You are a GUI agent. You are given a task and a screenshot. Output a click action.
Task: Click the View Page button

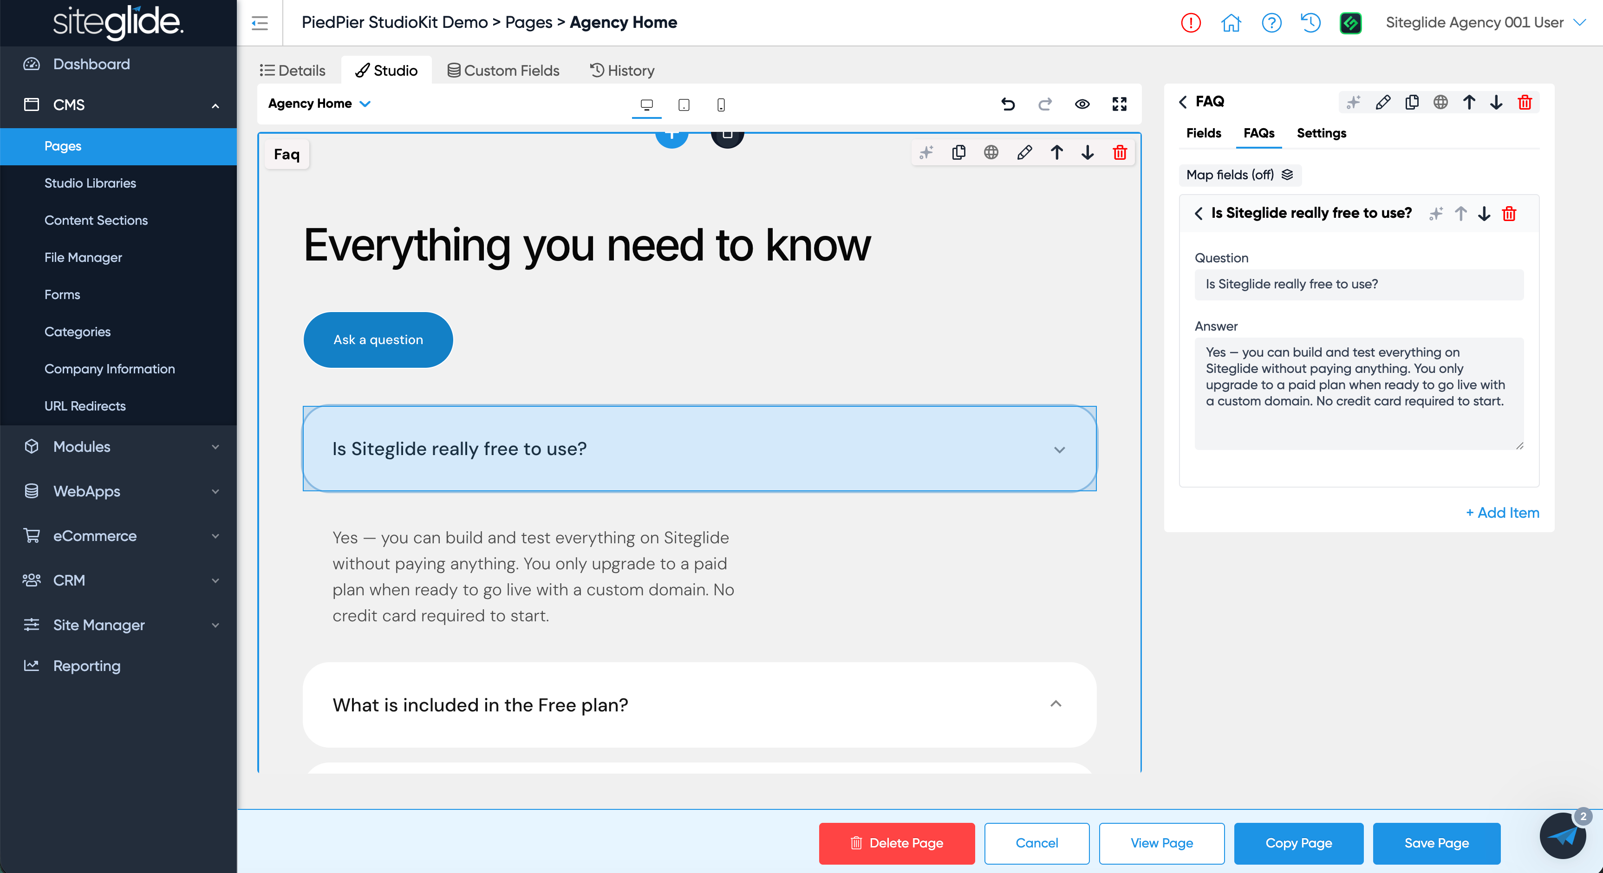[1162, 843]
